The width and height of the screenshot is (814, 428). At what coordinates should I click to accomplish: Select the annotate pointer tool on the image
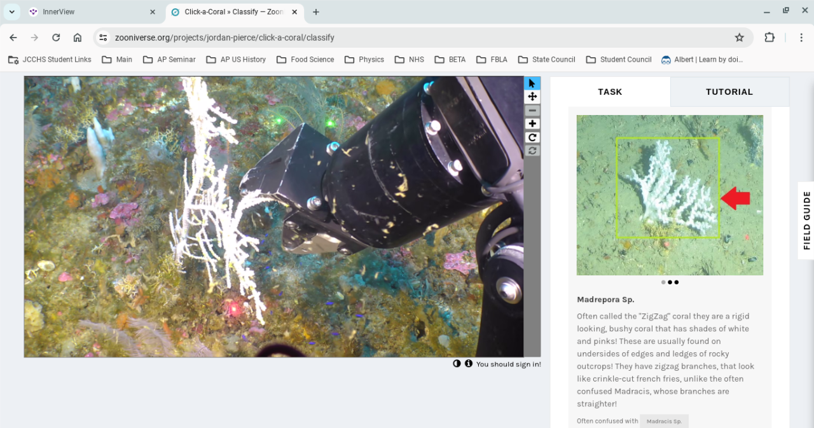coord(532,83)
